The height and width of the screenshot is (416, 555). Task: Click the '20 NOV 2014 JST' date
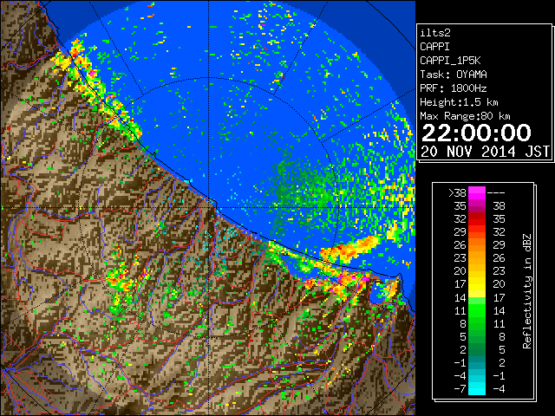[x=485, y=152]
